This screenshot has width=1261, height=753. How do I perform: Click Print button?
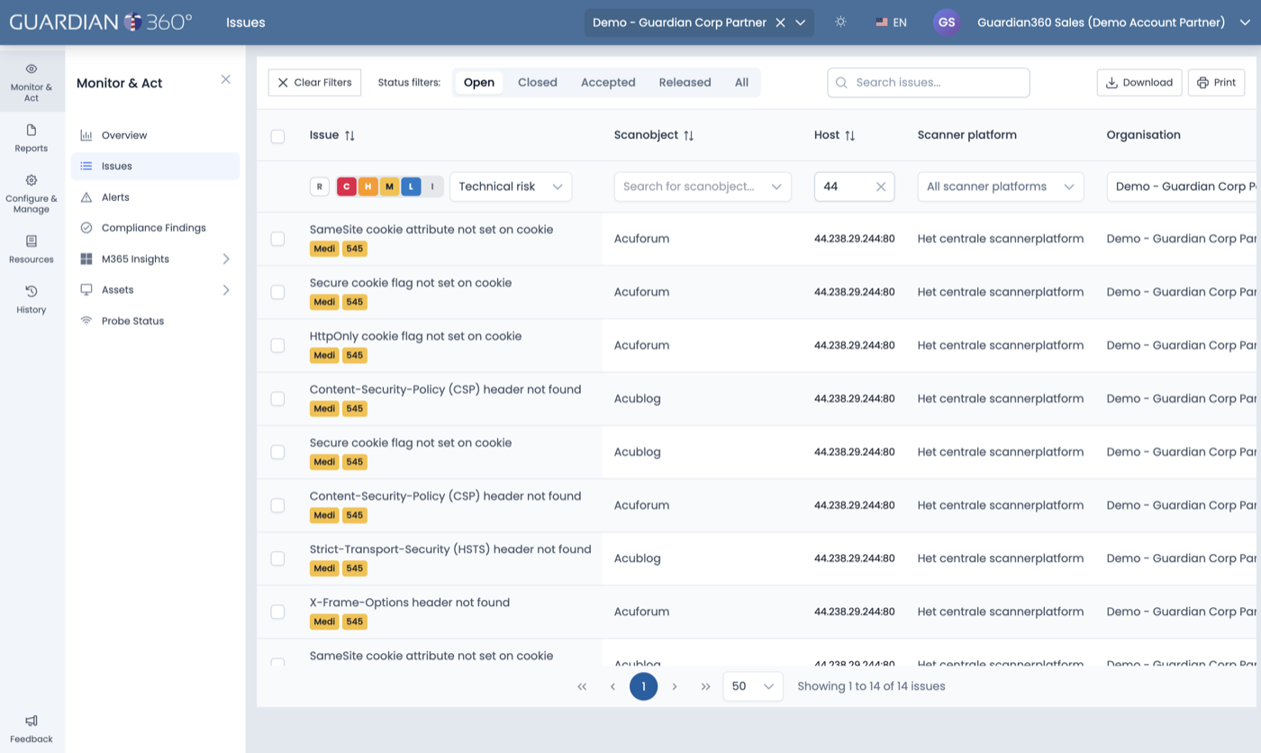tap(1216, 82)
